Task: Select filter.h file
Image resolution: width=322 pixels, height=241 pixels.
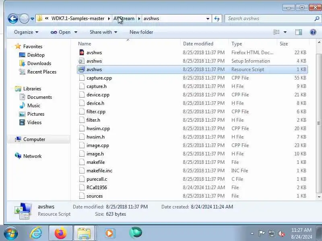Action: coord(192,120)
